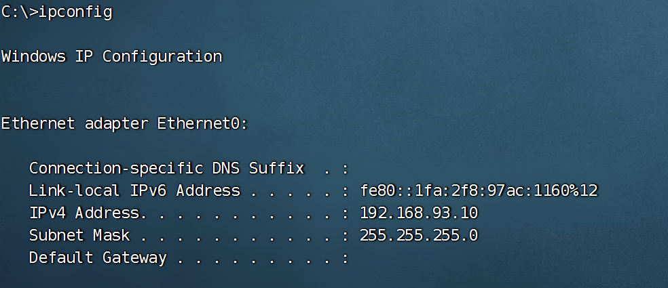This screenshot has width=668, height=288.
Task: Click the 255.255.255.0 mask value
Action: tap(419, 235)
